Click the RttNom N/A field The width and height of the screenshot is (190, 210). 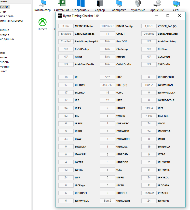click(149, 49)
